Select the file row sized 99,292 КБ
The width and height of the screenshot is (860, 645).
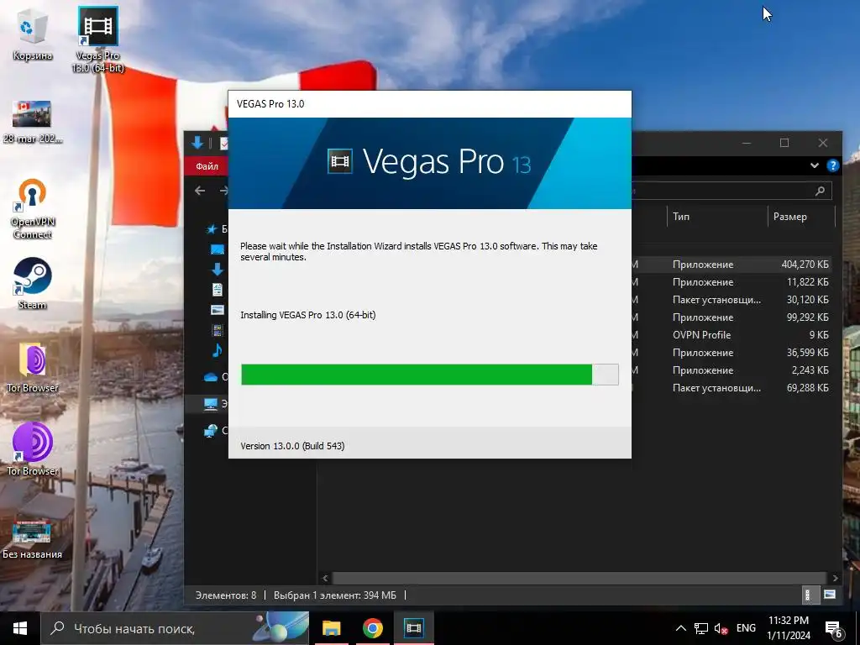(732, 317)
